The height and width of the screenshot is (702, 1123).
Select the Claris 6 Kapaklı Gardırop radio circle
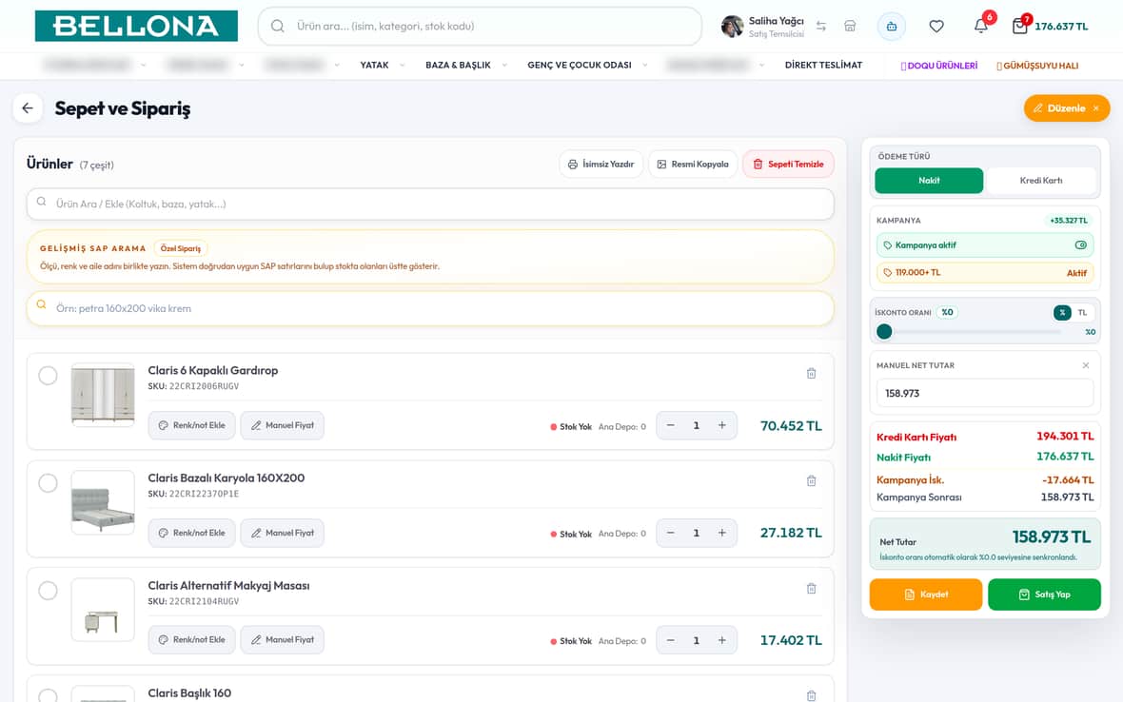pos(48,375)
